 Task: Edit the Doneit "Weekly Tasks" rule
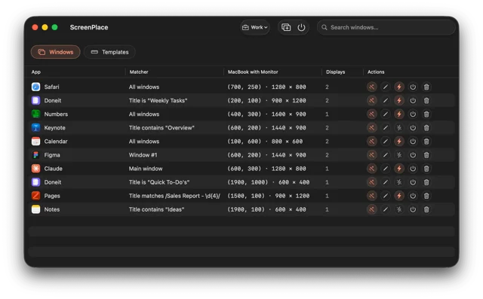pos(386,100)
